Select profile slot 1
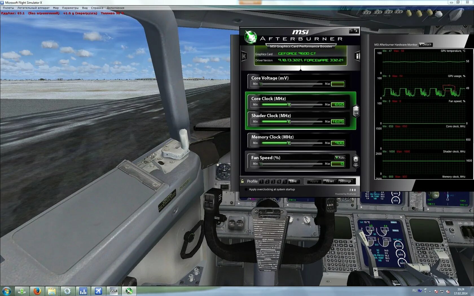Viewport: 474px width, 296px height. coord(261,182)
